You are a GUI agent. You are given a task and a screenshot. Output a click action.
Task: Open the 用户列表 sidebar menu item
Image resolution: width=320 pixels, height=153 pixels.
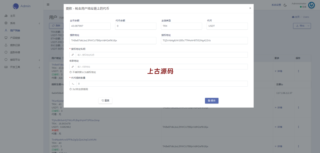[15, 30]
